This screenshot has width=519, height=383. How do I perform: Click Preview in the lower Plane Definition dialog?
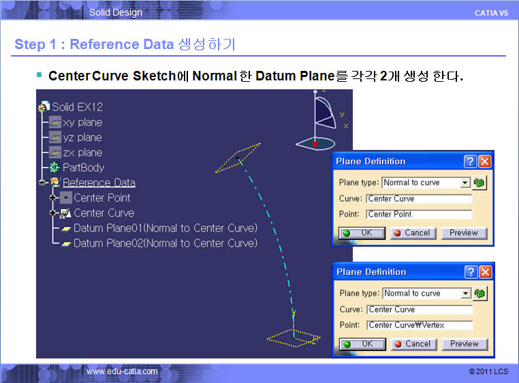(x=464, y=344)
